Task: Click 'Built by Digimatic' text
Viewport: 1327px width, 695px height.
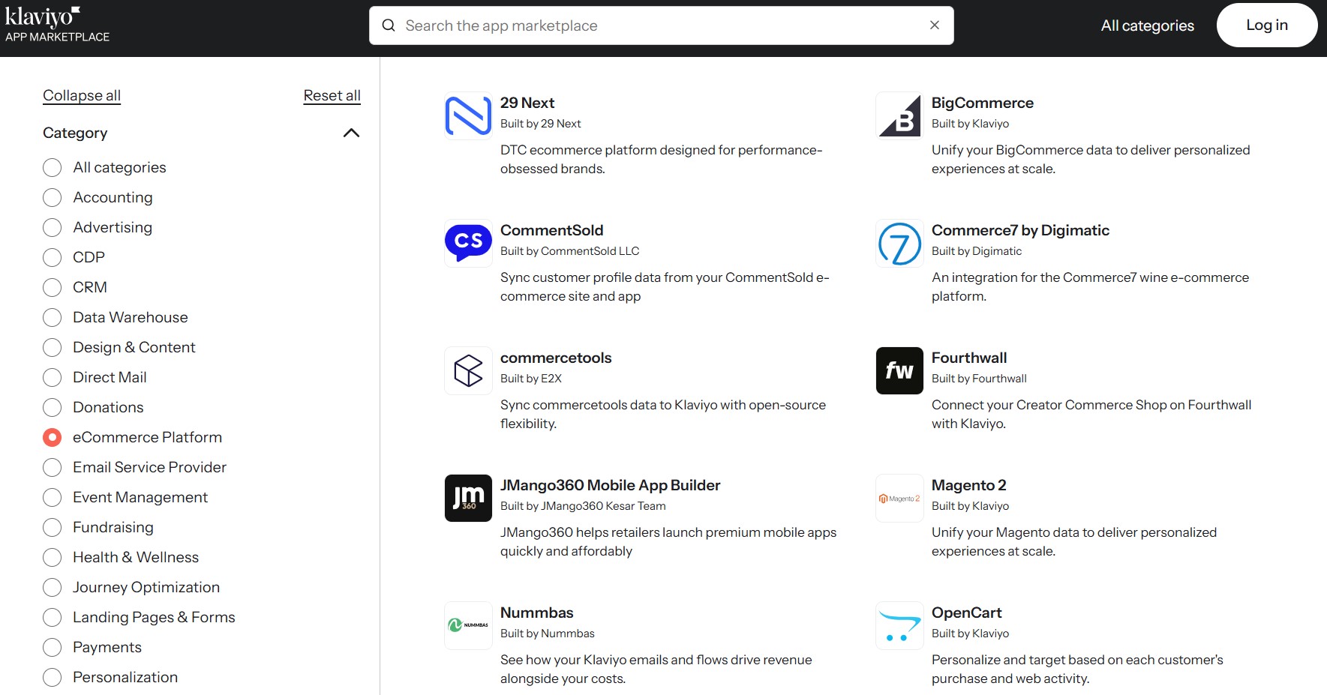Action: [977, 251]
